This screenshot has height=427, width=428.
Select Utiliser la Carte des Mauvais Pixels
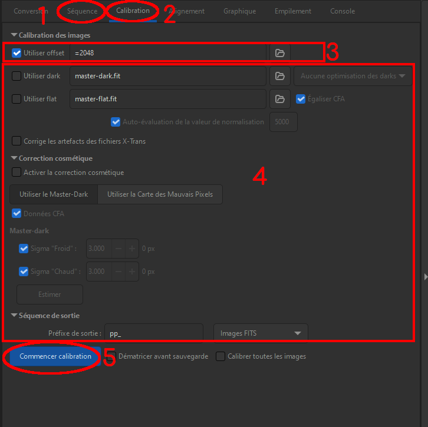(160, 194)
